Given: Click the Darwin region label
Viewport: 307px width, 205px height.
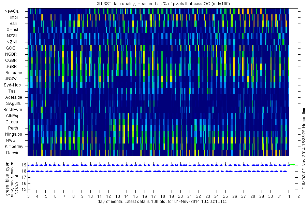Looking at the screenshot, I should click(13, 153).
